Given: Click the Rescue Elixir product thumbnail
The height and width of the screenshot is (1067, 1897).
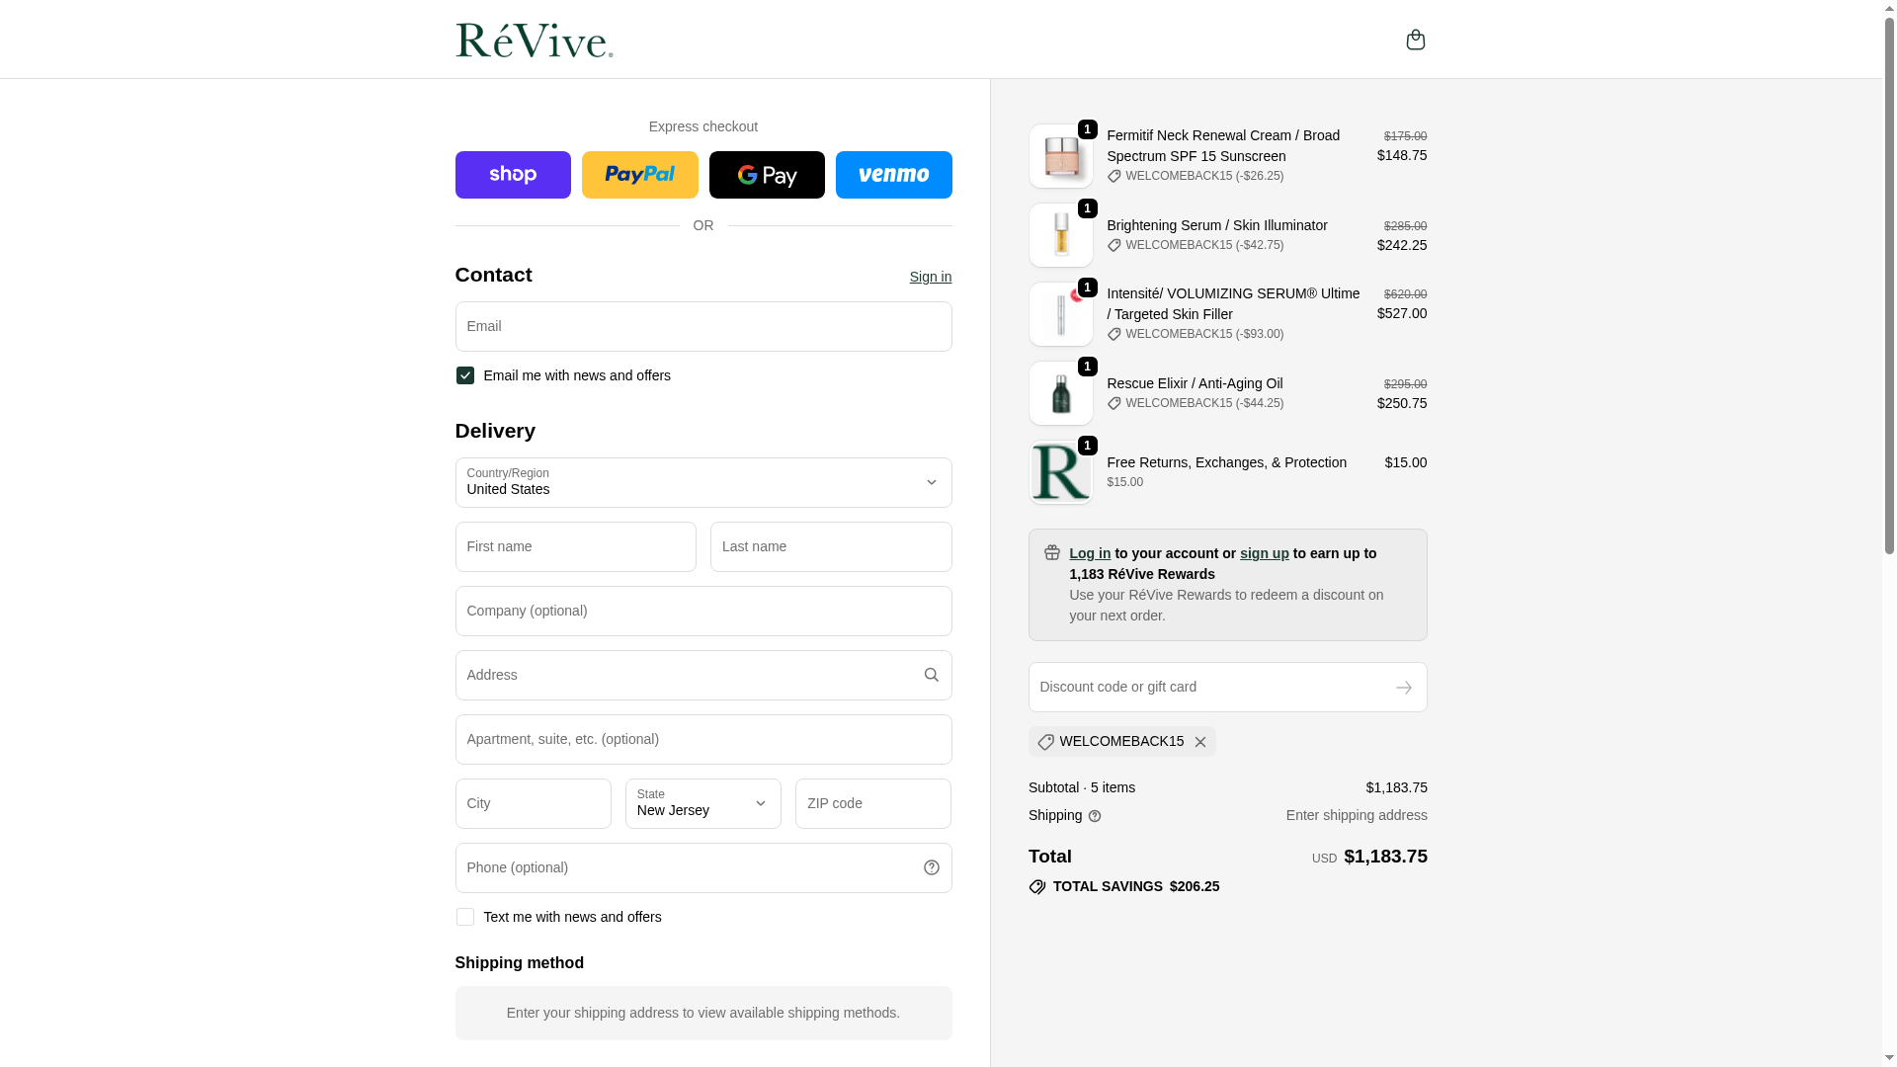Looking at the screenshot, I should point(1060,393).
